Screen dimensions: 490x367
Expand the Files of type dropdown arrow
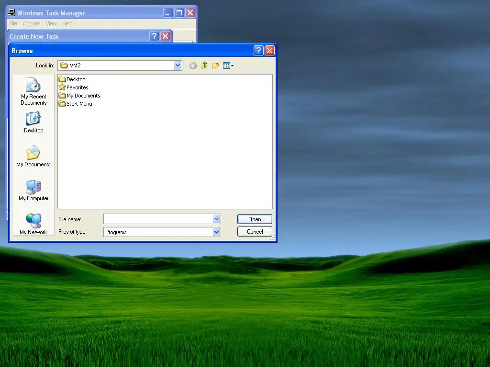pos(217,232)
